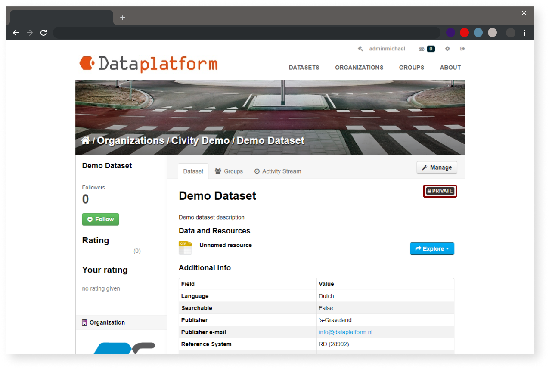549x369 pixels.
Task: Click the 'RD (28992)' reference value
Action: coord(334,344)
